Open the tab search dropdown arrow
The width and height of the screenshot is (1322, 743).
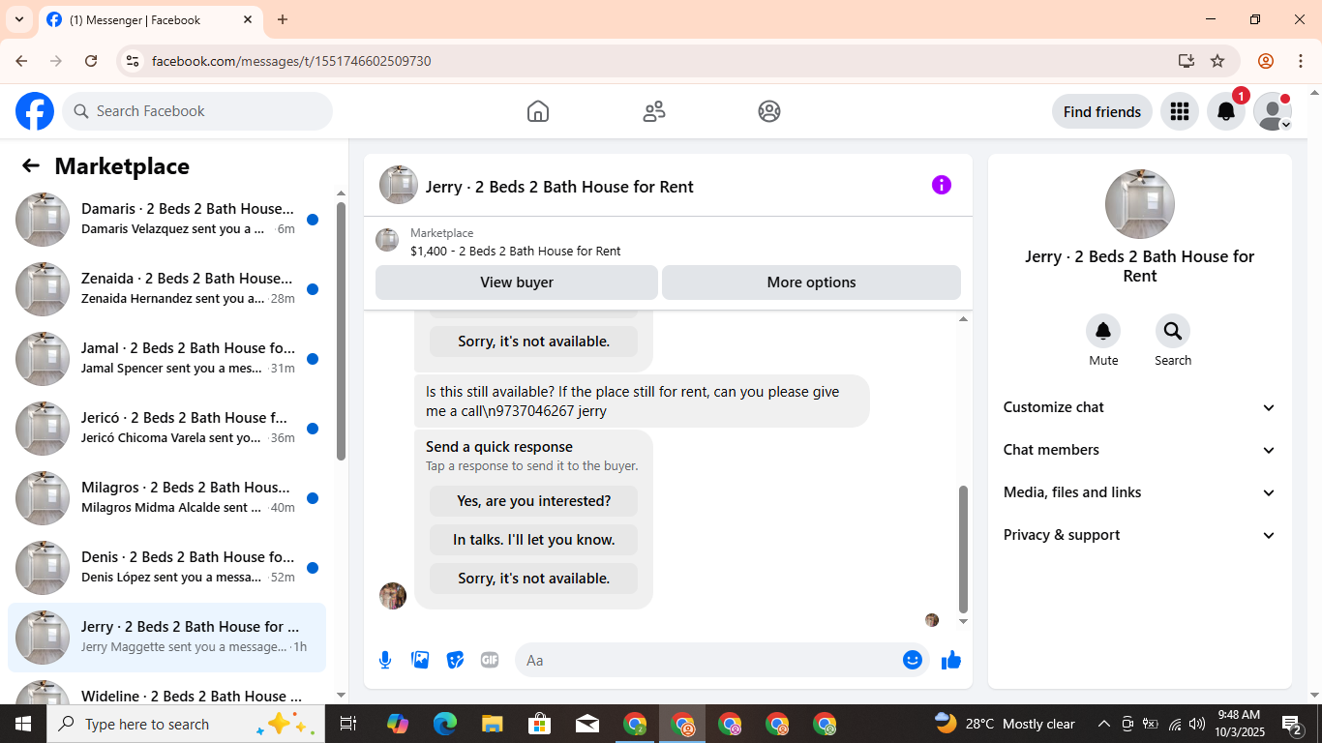[x=18, y=19]
